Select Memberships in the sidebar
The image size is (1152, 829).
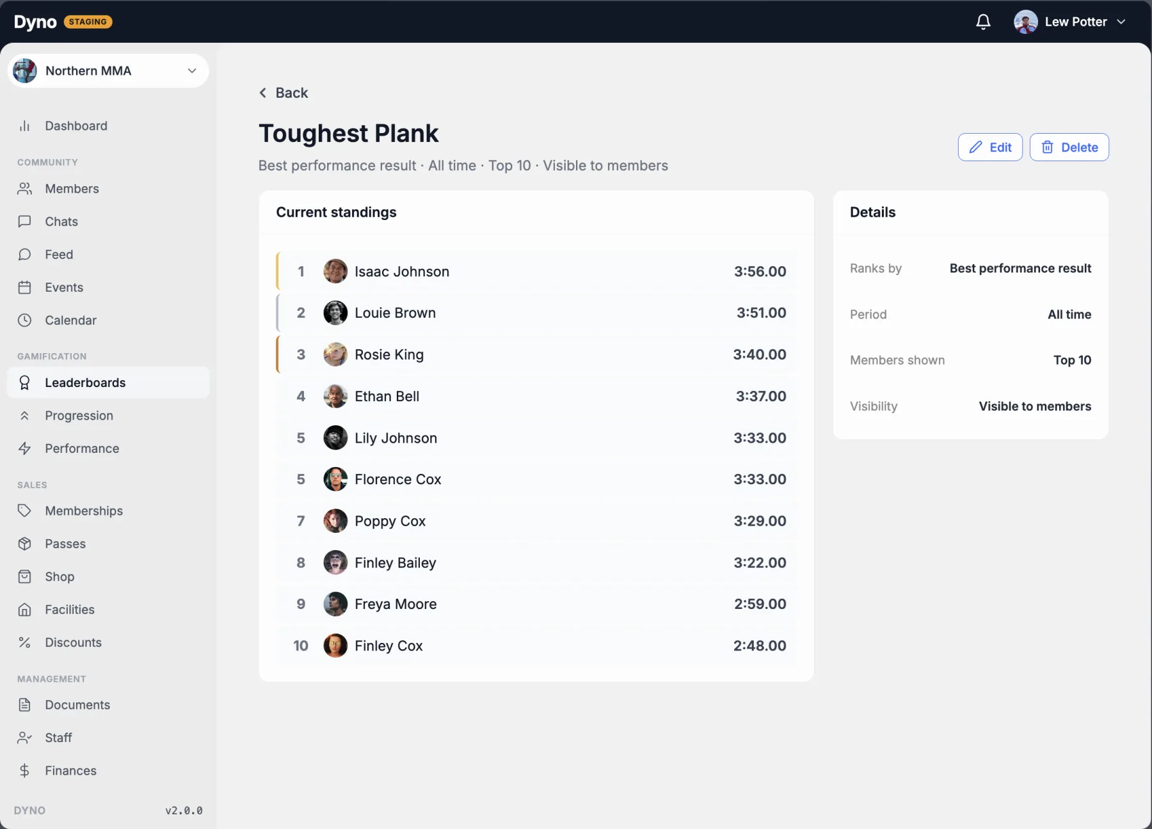pos(108,510)
